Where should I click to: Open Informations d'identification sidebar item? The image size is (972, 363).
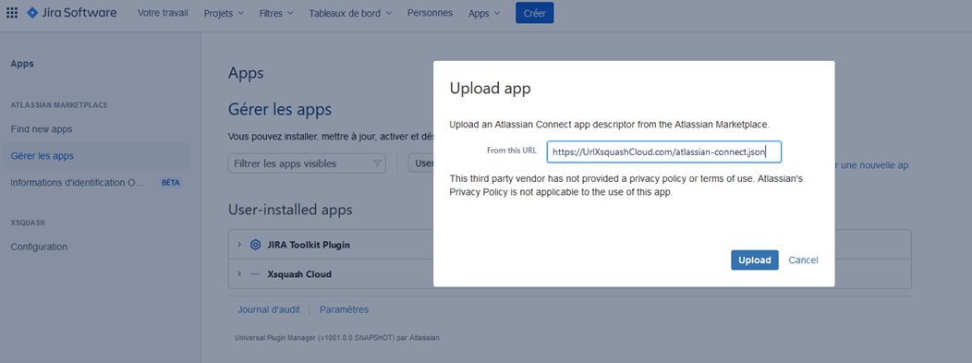(77, 183)
